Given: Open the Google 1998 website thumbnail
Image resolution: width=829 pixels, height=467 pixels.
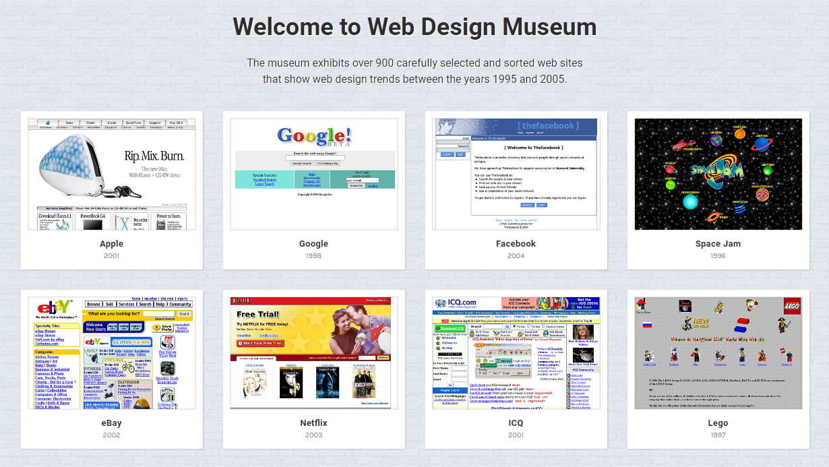Looking at the screenshot, I should 314,174.
